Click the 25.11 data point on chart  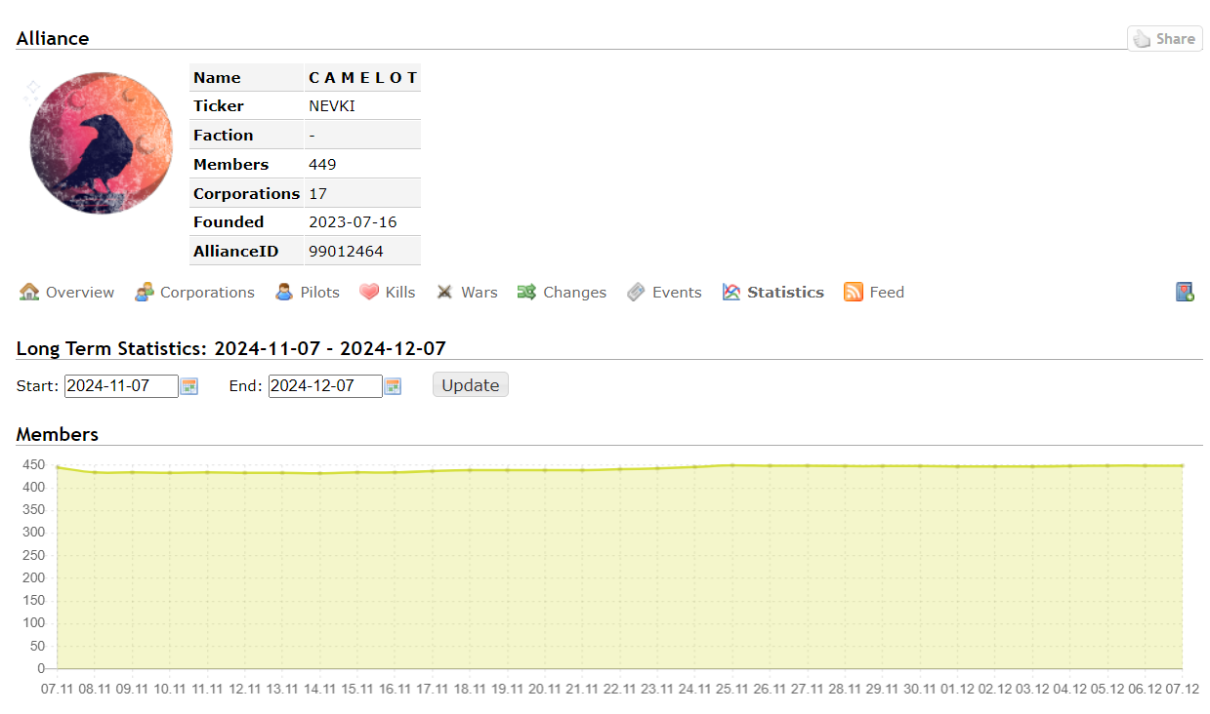click(732, 465)
